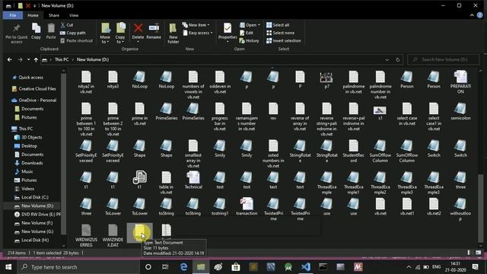Click the Properties icon

click(228, 28)
